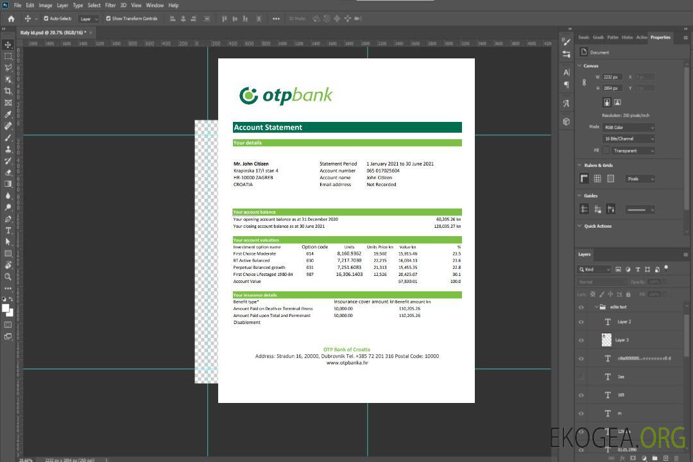
Task: Select the Eyedropper tool
Action: pyautogui.click(x=8, y=114)
